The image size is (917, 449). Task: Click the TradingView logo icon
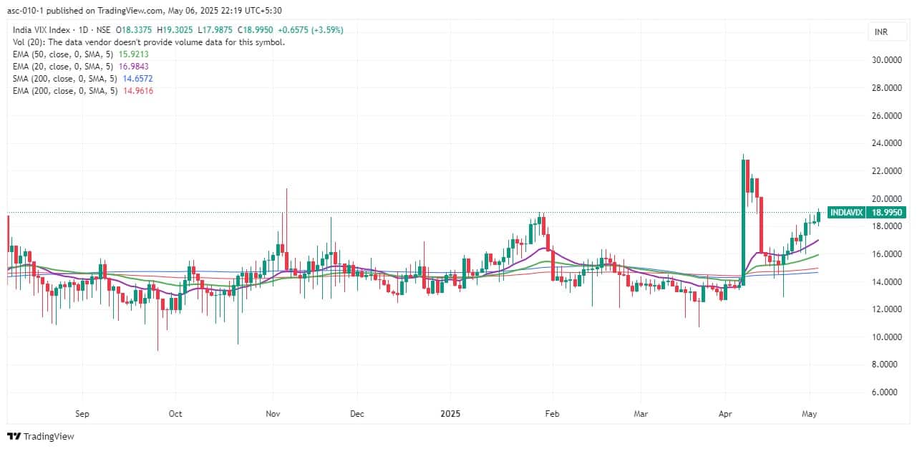(x=15, y=436)
